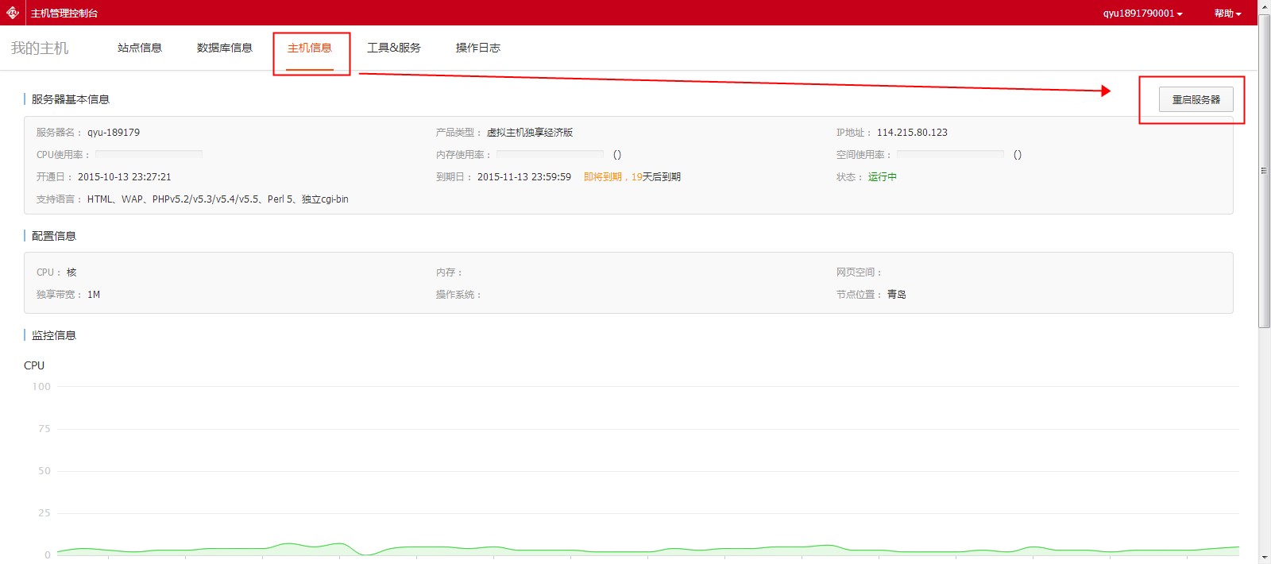Select the 主机信息 tab
The height and width of the screenshot is (564, 1271).
click(x=310, y=48)
